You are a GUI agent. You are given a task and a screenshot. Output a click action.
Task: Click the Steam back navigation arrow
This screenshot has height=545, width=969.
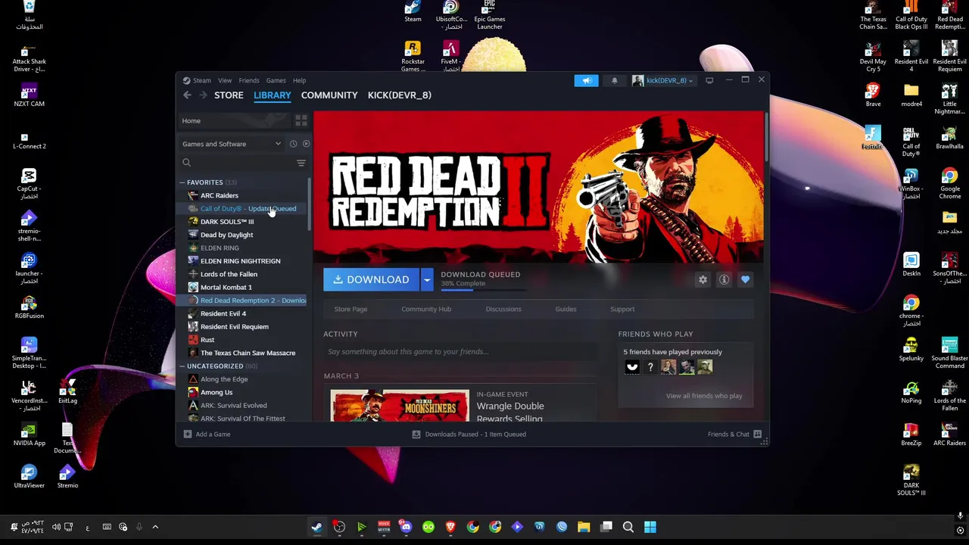(187, 95)
